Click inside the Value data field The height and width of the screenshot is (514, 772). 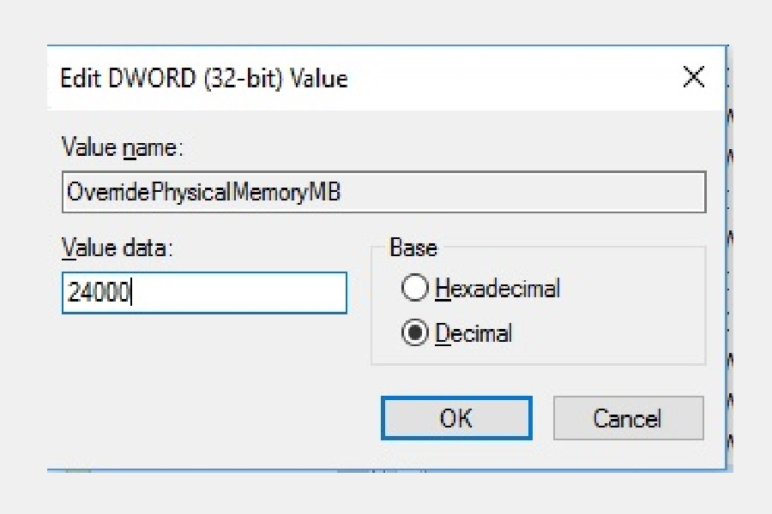[204, 293]
